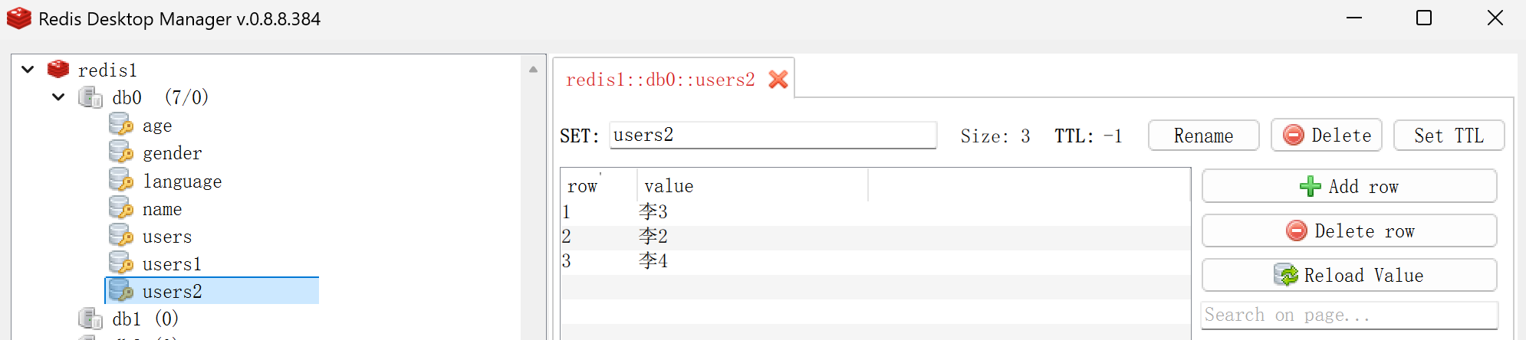Click the value column header
1526x340 pixels.
tap(752, 186)
